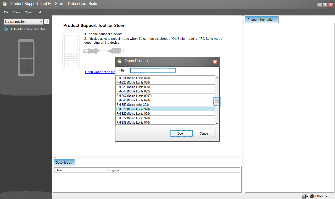This screenshot has width=335, height=199.
Task: Open the No connection dropdown
Action: (x=23, y=21)
